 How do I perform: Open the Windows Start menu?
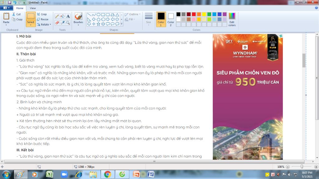[6, 175]
